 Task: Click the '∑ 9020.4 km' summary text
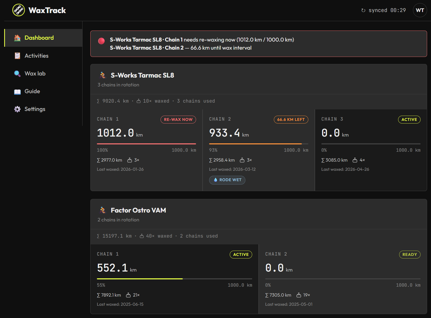click(x=113, y=101)
